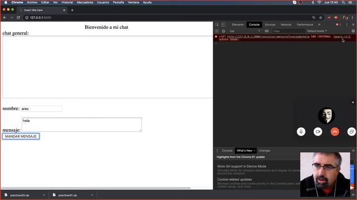
Task: Go back to the previous page
Action: [5, 17]
